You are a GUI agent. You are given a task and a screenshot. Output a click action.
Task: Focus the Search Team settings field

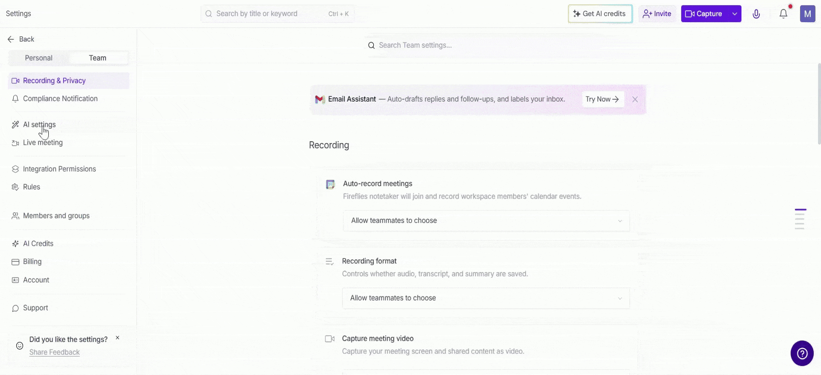tap(479, 45)
